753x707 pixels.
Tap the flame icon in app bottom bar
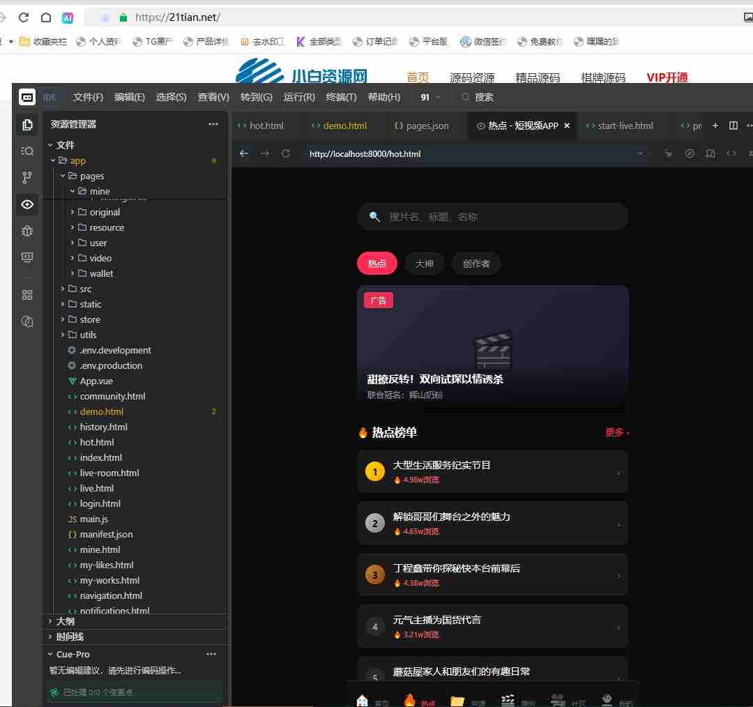click(409, 700)
